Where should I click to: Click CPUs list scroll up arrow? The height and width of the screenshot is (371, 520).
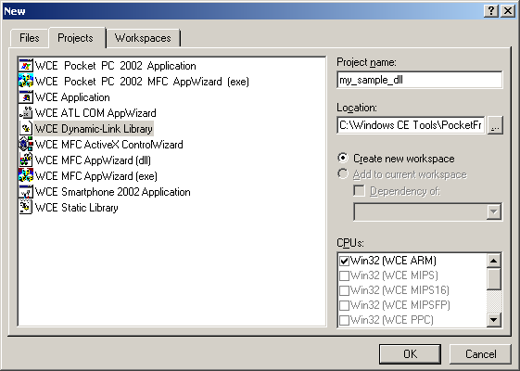(493, 261)
